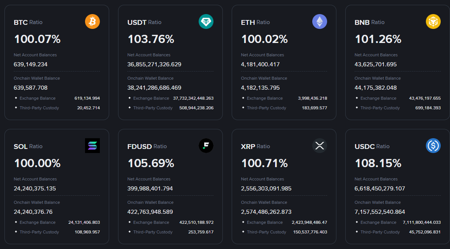Click the Ethereum diamond icon
The width and height of the screenshot is (450, 249).
pos(319,21)
